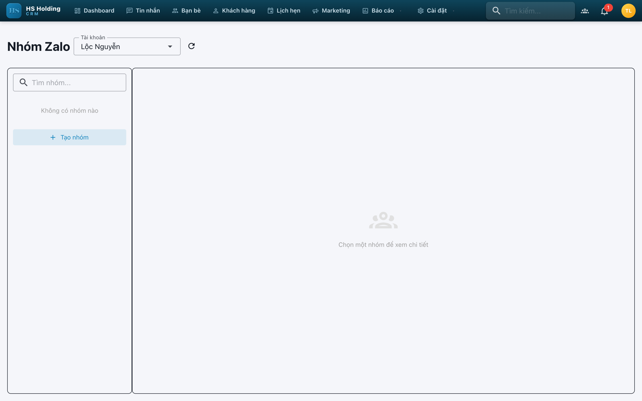Click the HS Holding CRM logo
Image resolution: width=642 pixels, height=401 pixels.
pos(34,11)
